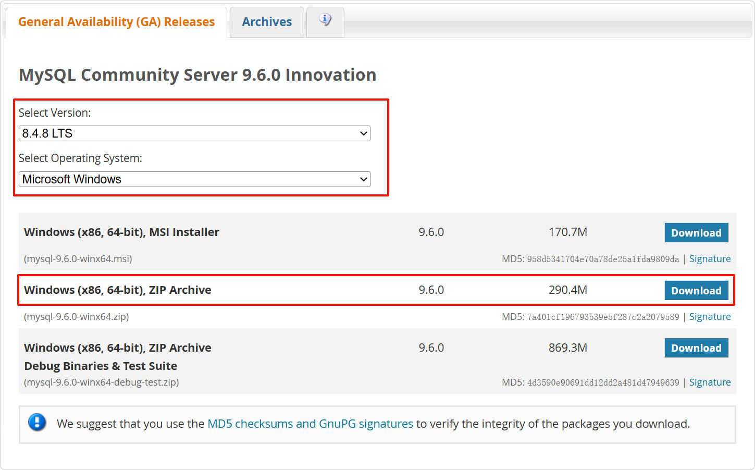Click the mysql-9.6.0-winx64-debug-test.zip filename
This screenshot has height=470, width=755.
[102, 382]
